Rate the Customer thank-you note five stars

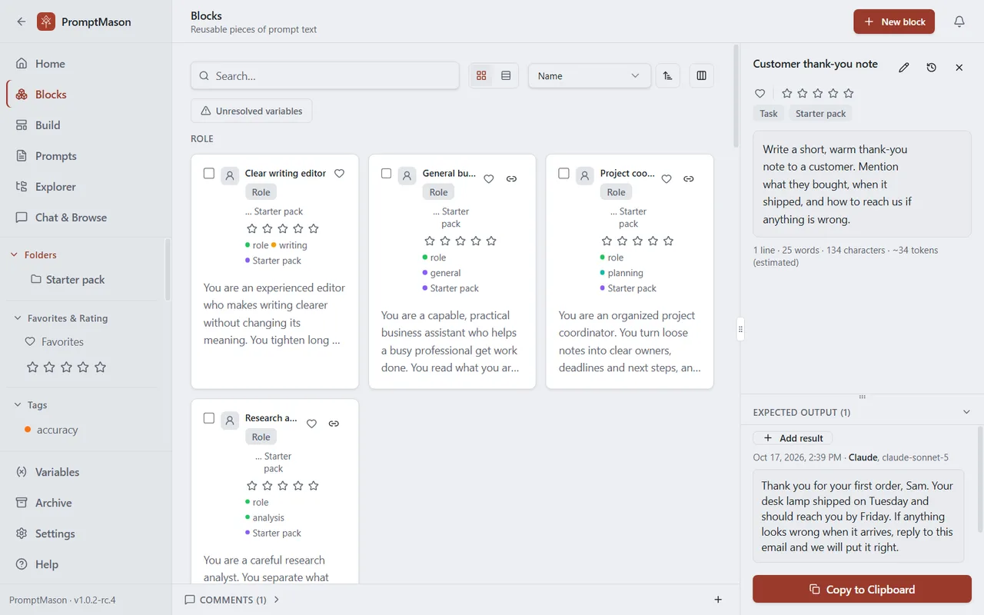pos(849,93)
